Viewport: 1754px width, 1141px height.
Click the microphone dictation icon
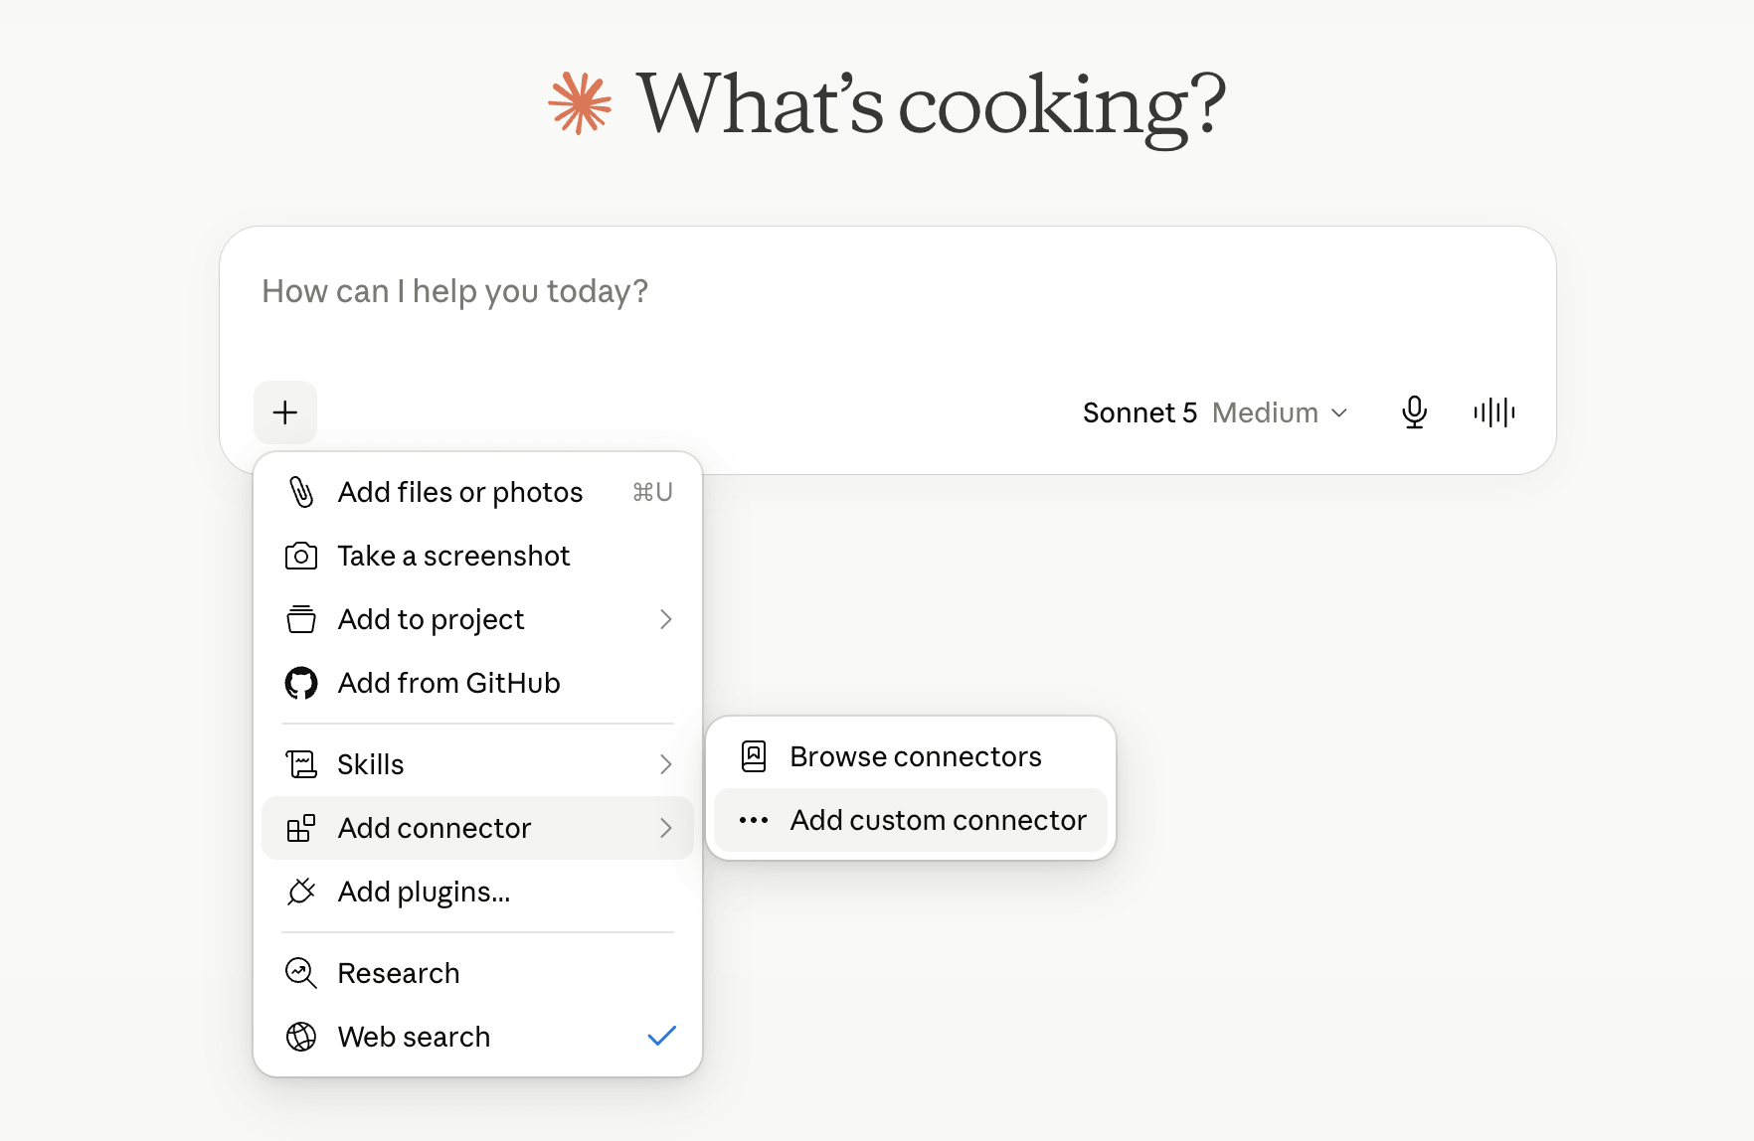(1414, 412)
